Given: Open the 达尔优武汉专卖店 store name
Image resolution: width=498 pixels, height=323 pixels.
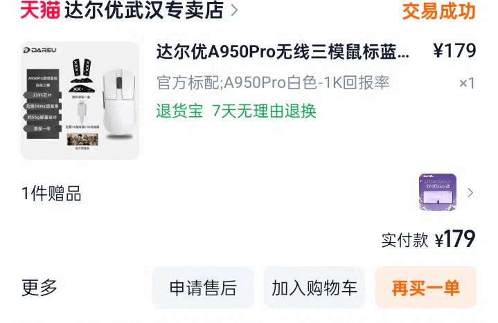Looking at the screenshot, I should 144,10.
